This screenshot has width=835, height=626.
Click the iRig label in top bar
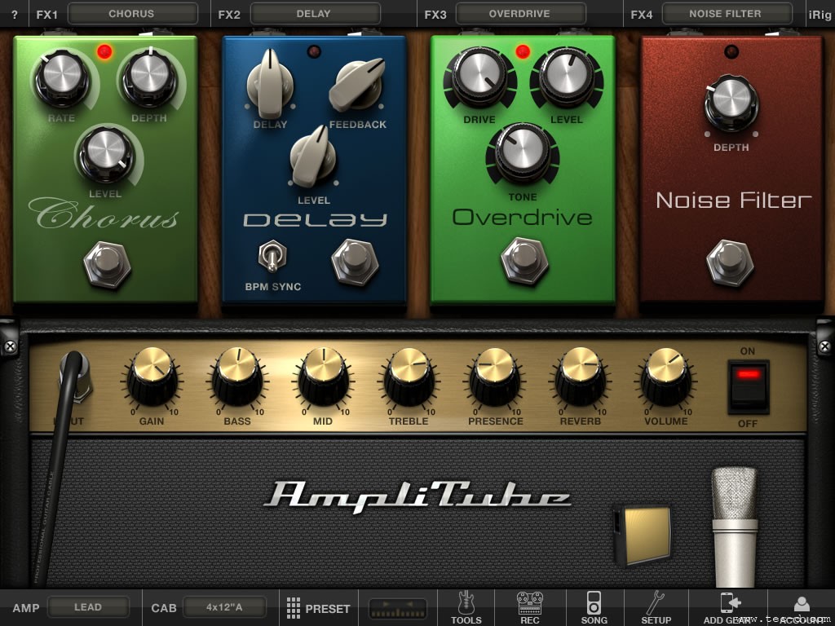(820, 15)
